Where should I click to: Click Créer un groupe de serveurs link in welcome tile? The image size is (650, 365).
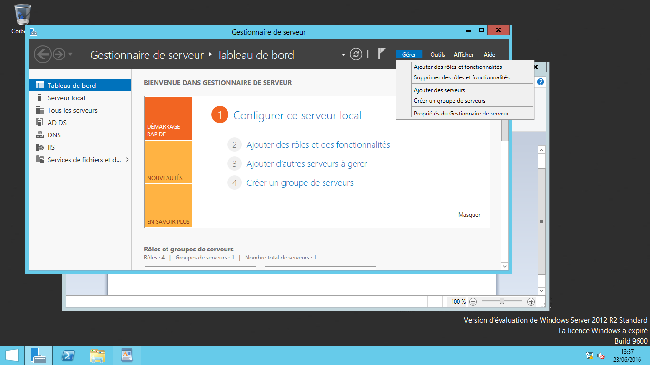[300, 183]
